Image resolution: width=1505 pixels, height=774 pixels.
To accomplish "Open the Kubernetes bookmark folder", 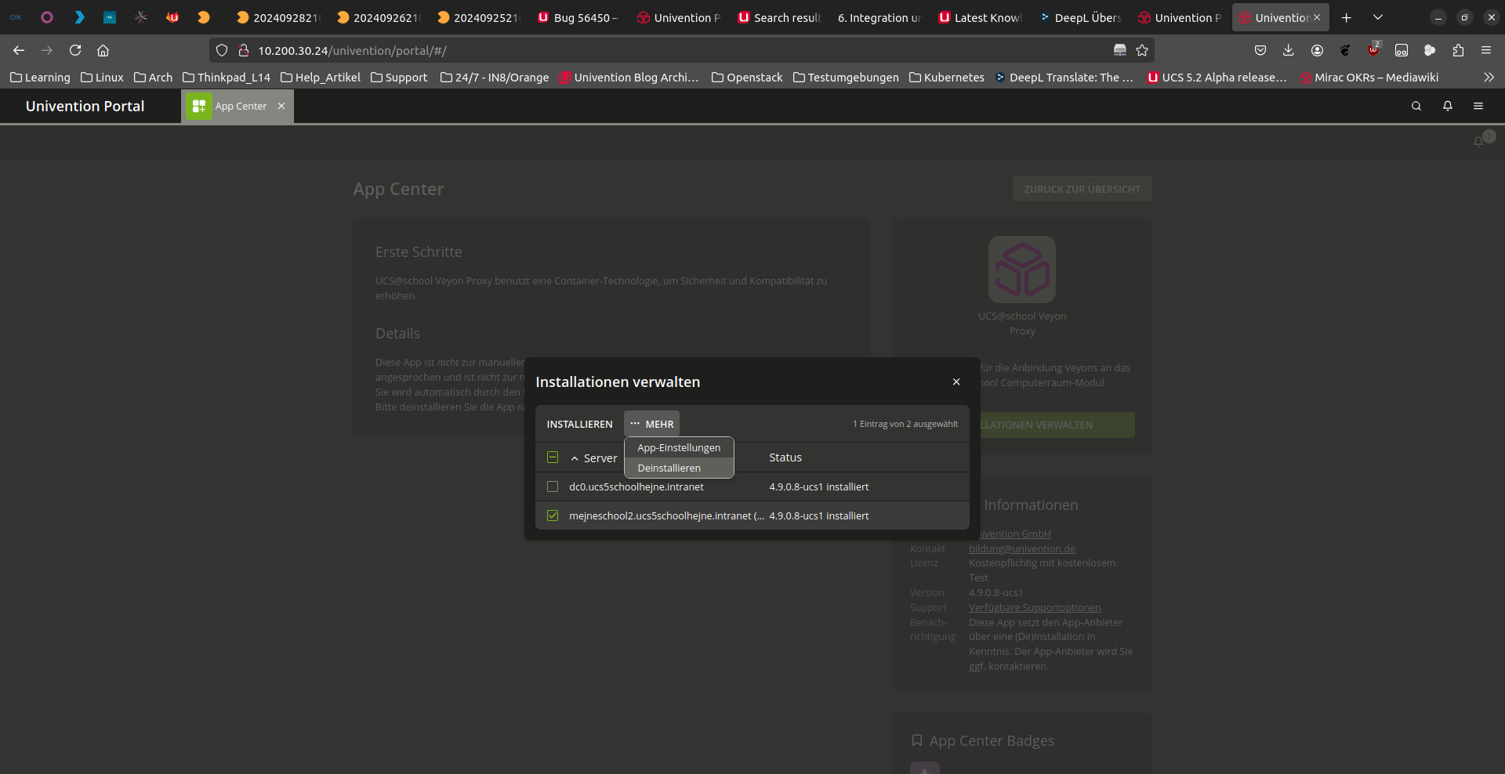I will point(947,78).
